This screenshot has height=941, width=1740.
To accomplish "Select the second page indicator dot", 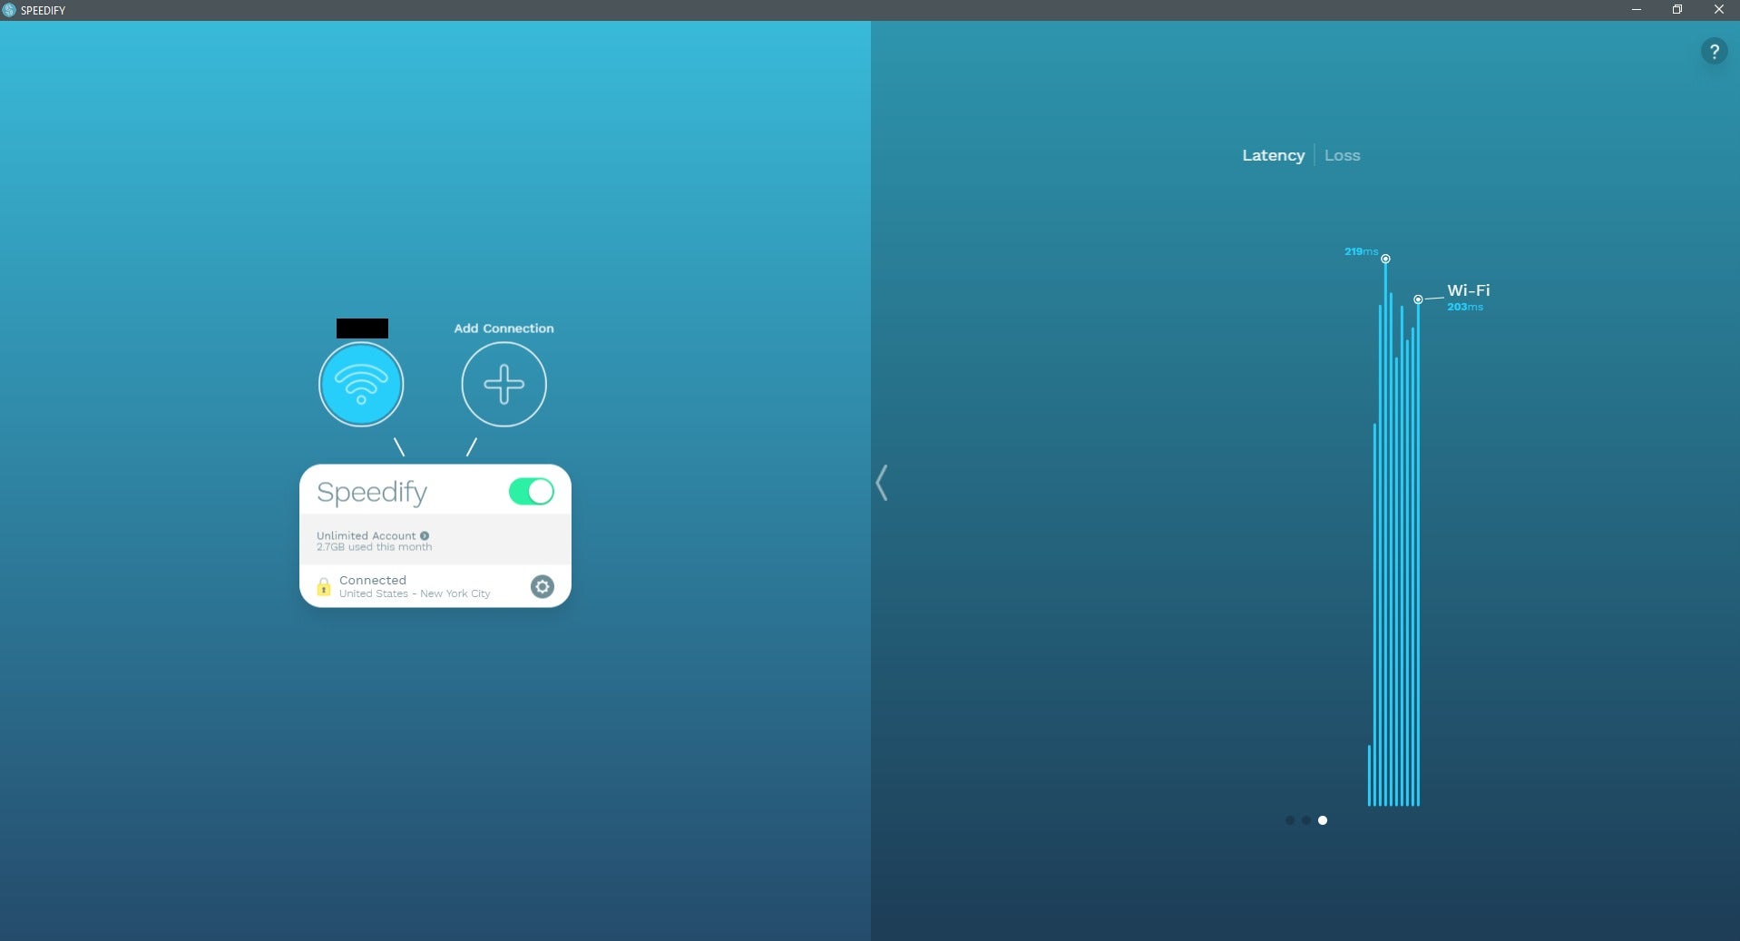I will (1305, 820).
